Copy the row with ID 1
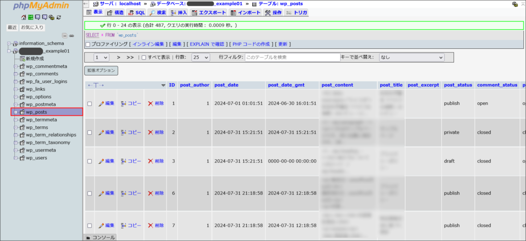The width and height of the screenshot is (526, 241). (131, 103)
